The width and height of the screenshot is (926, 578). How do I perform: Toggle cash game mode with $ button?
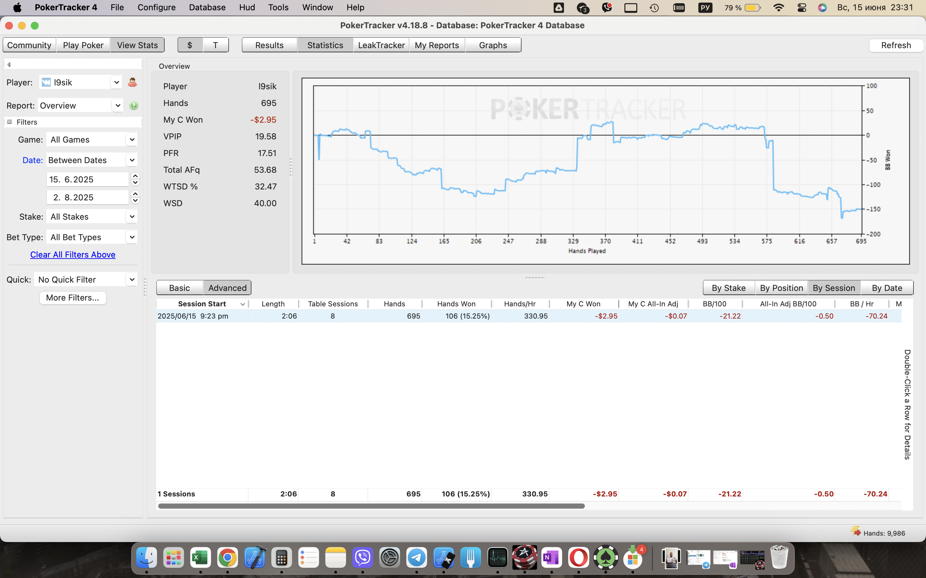pyautogui.click(x=190, y=45)
